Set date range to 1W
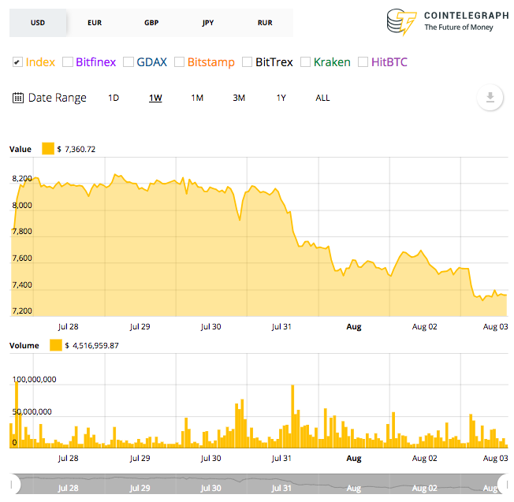Image resolution: width=514 pixels, height=502 pixels. coord(155,98)
